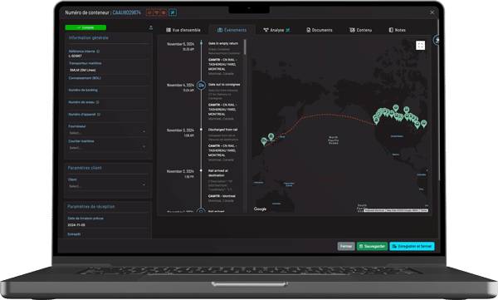498x300 pixels.
Task: Open the Courtier maritime dropdown
Action: 108,148
